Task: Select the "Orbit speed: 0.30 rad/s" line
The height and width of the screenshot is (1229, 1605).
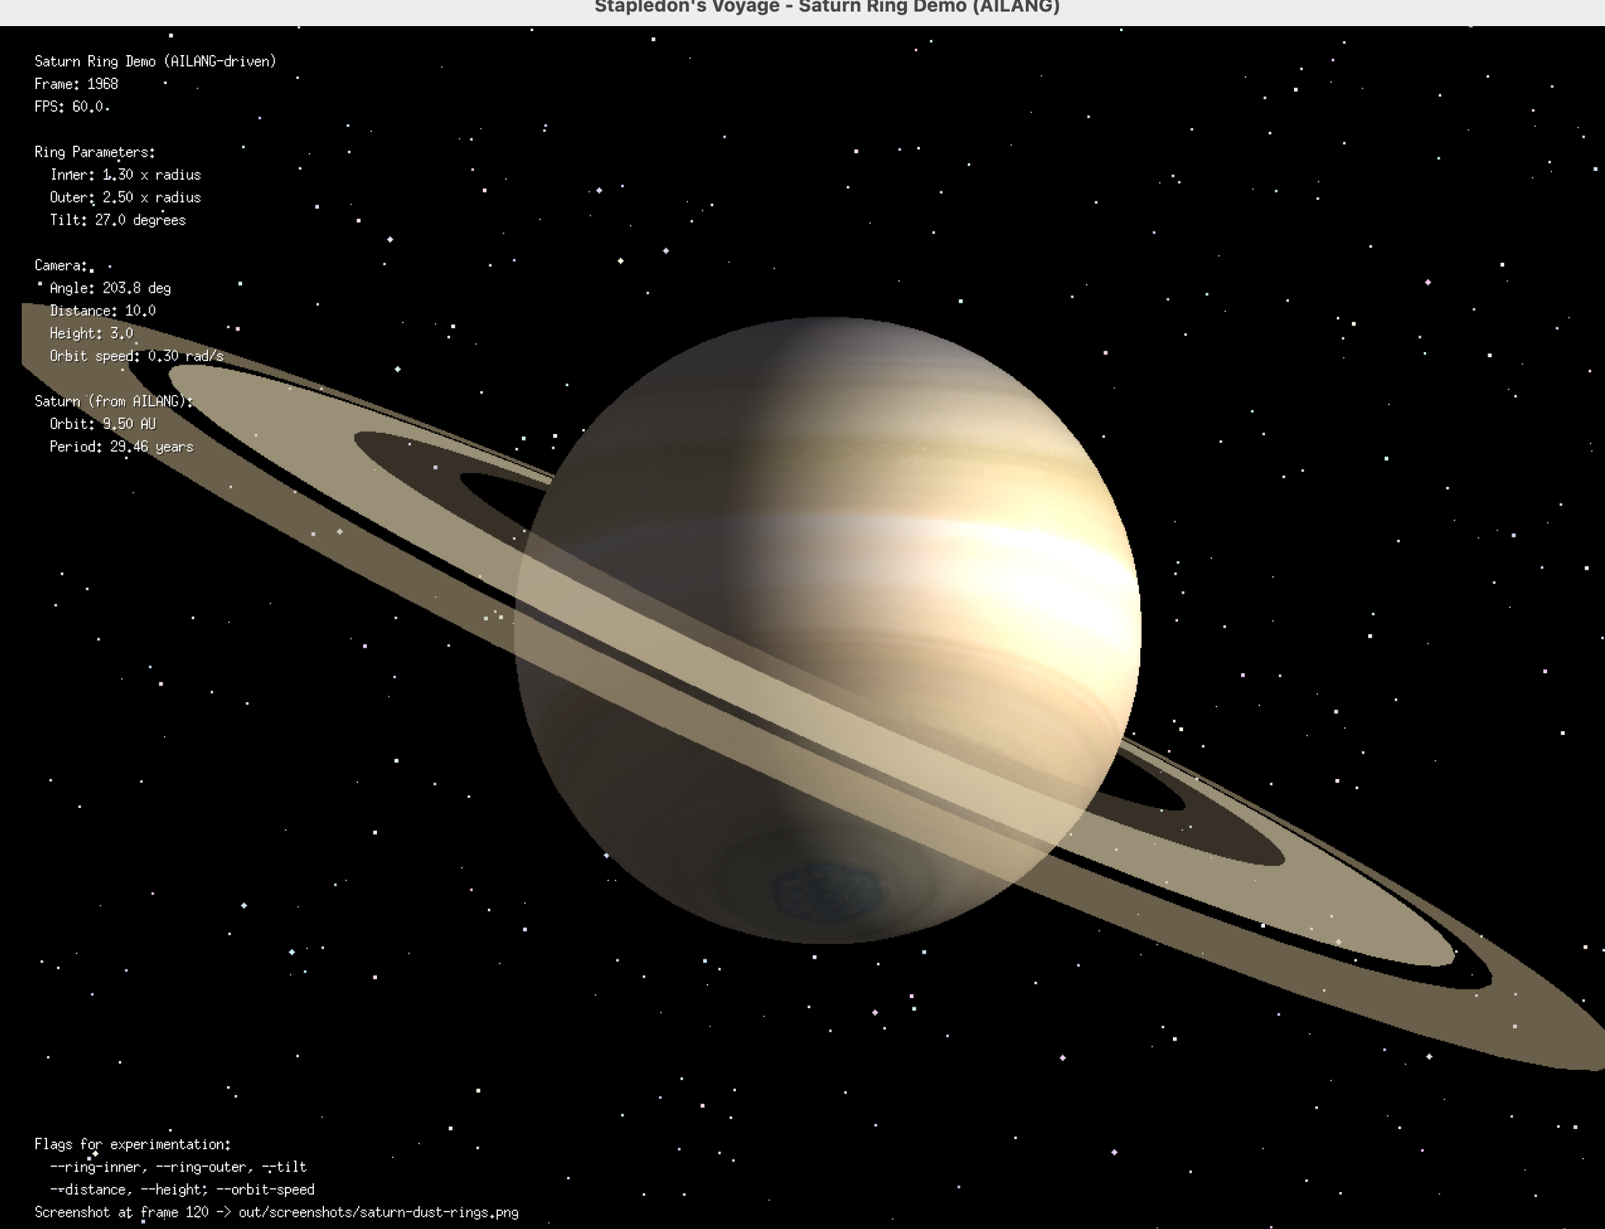Action: point(137,357)
